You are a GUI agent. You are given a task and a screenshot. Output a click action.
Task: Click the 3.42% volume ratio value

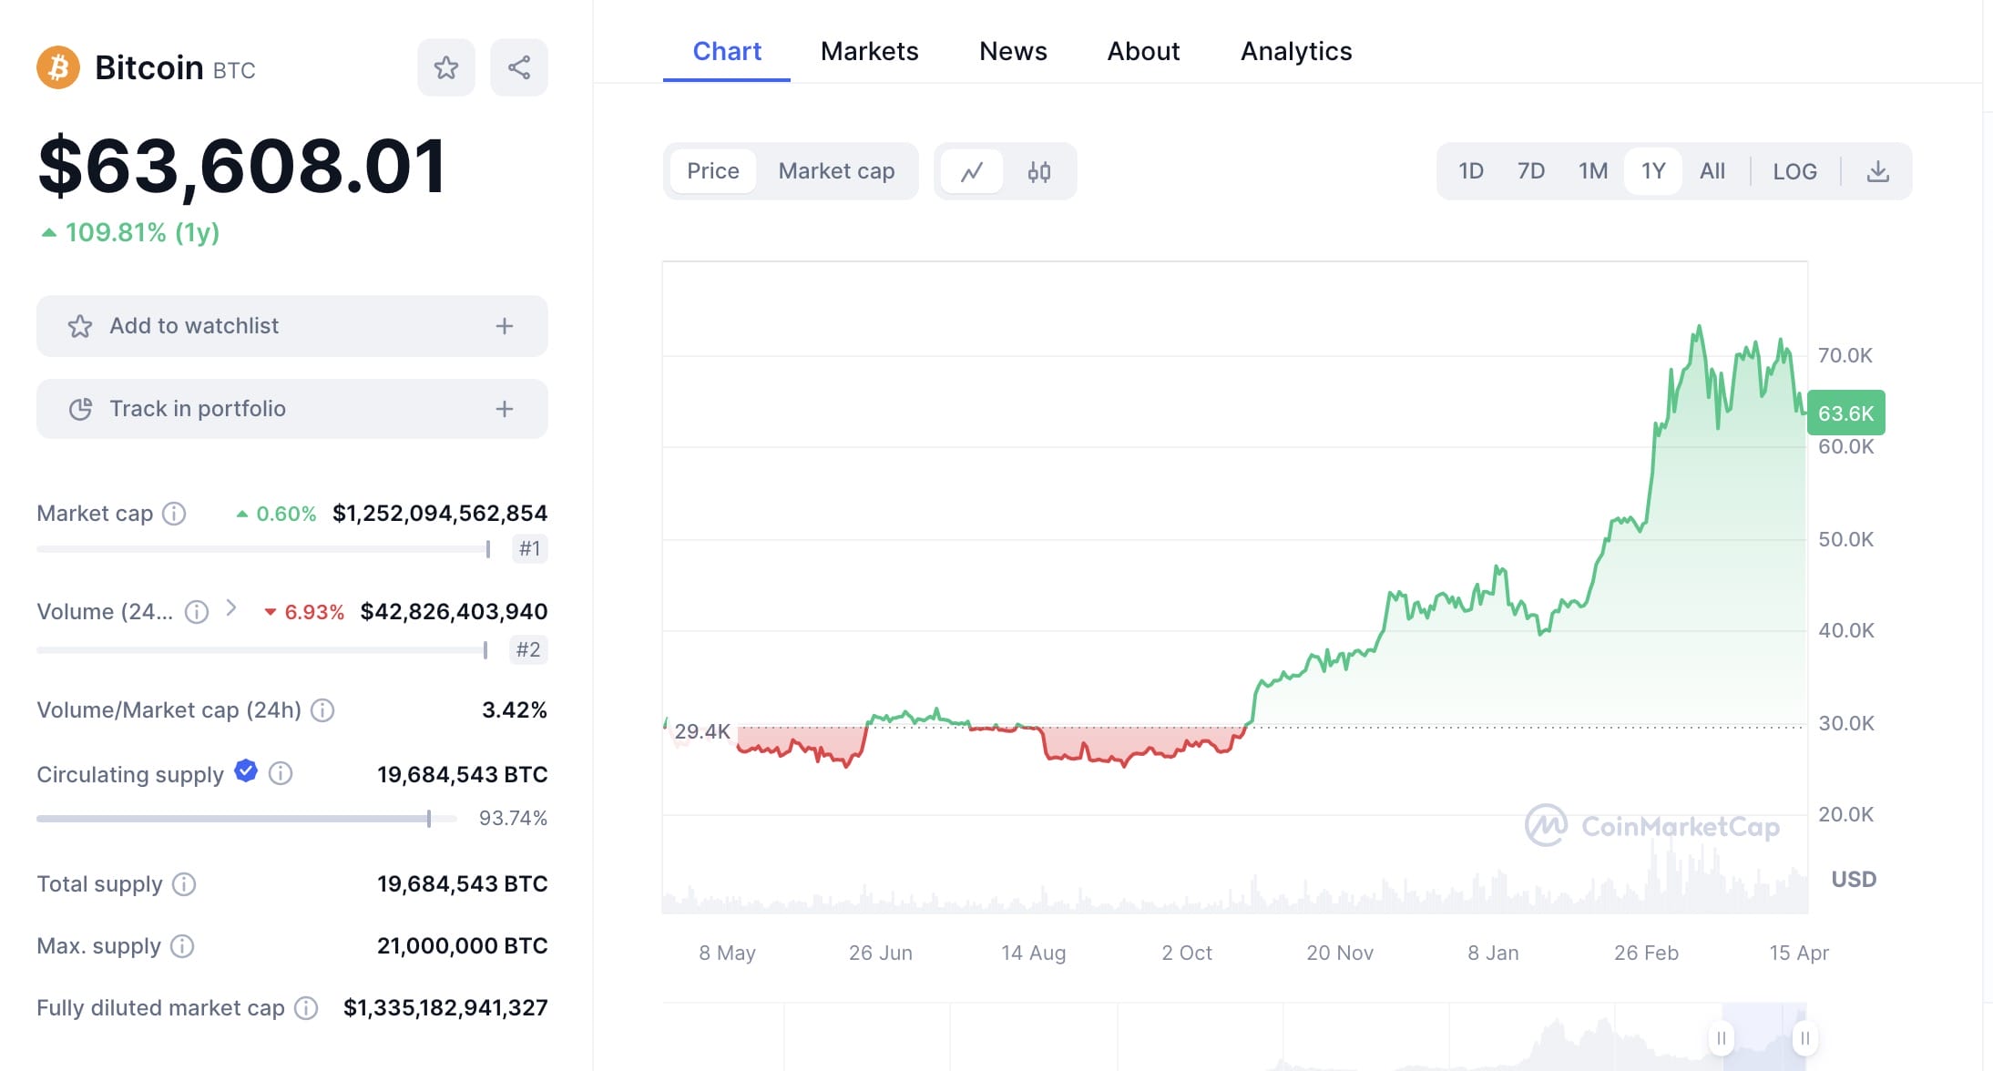click(515, 710)
